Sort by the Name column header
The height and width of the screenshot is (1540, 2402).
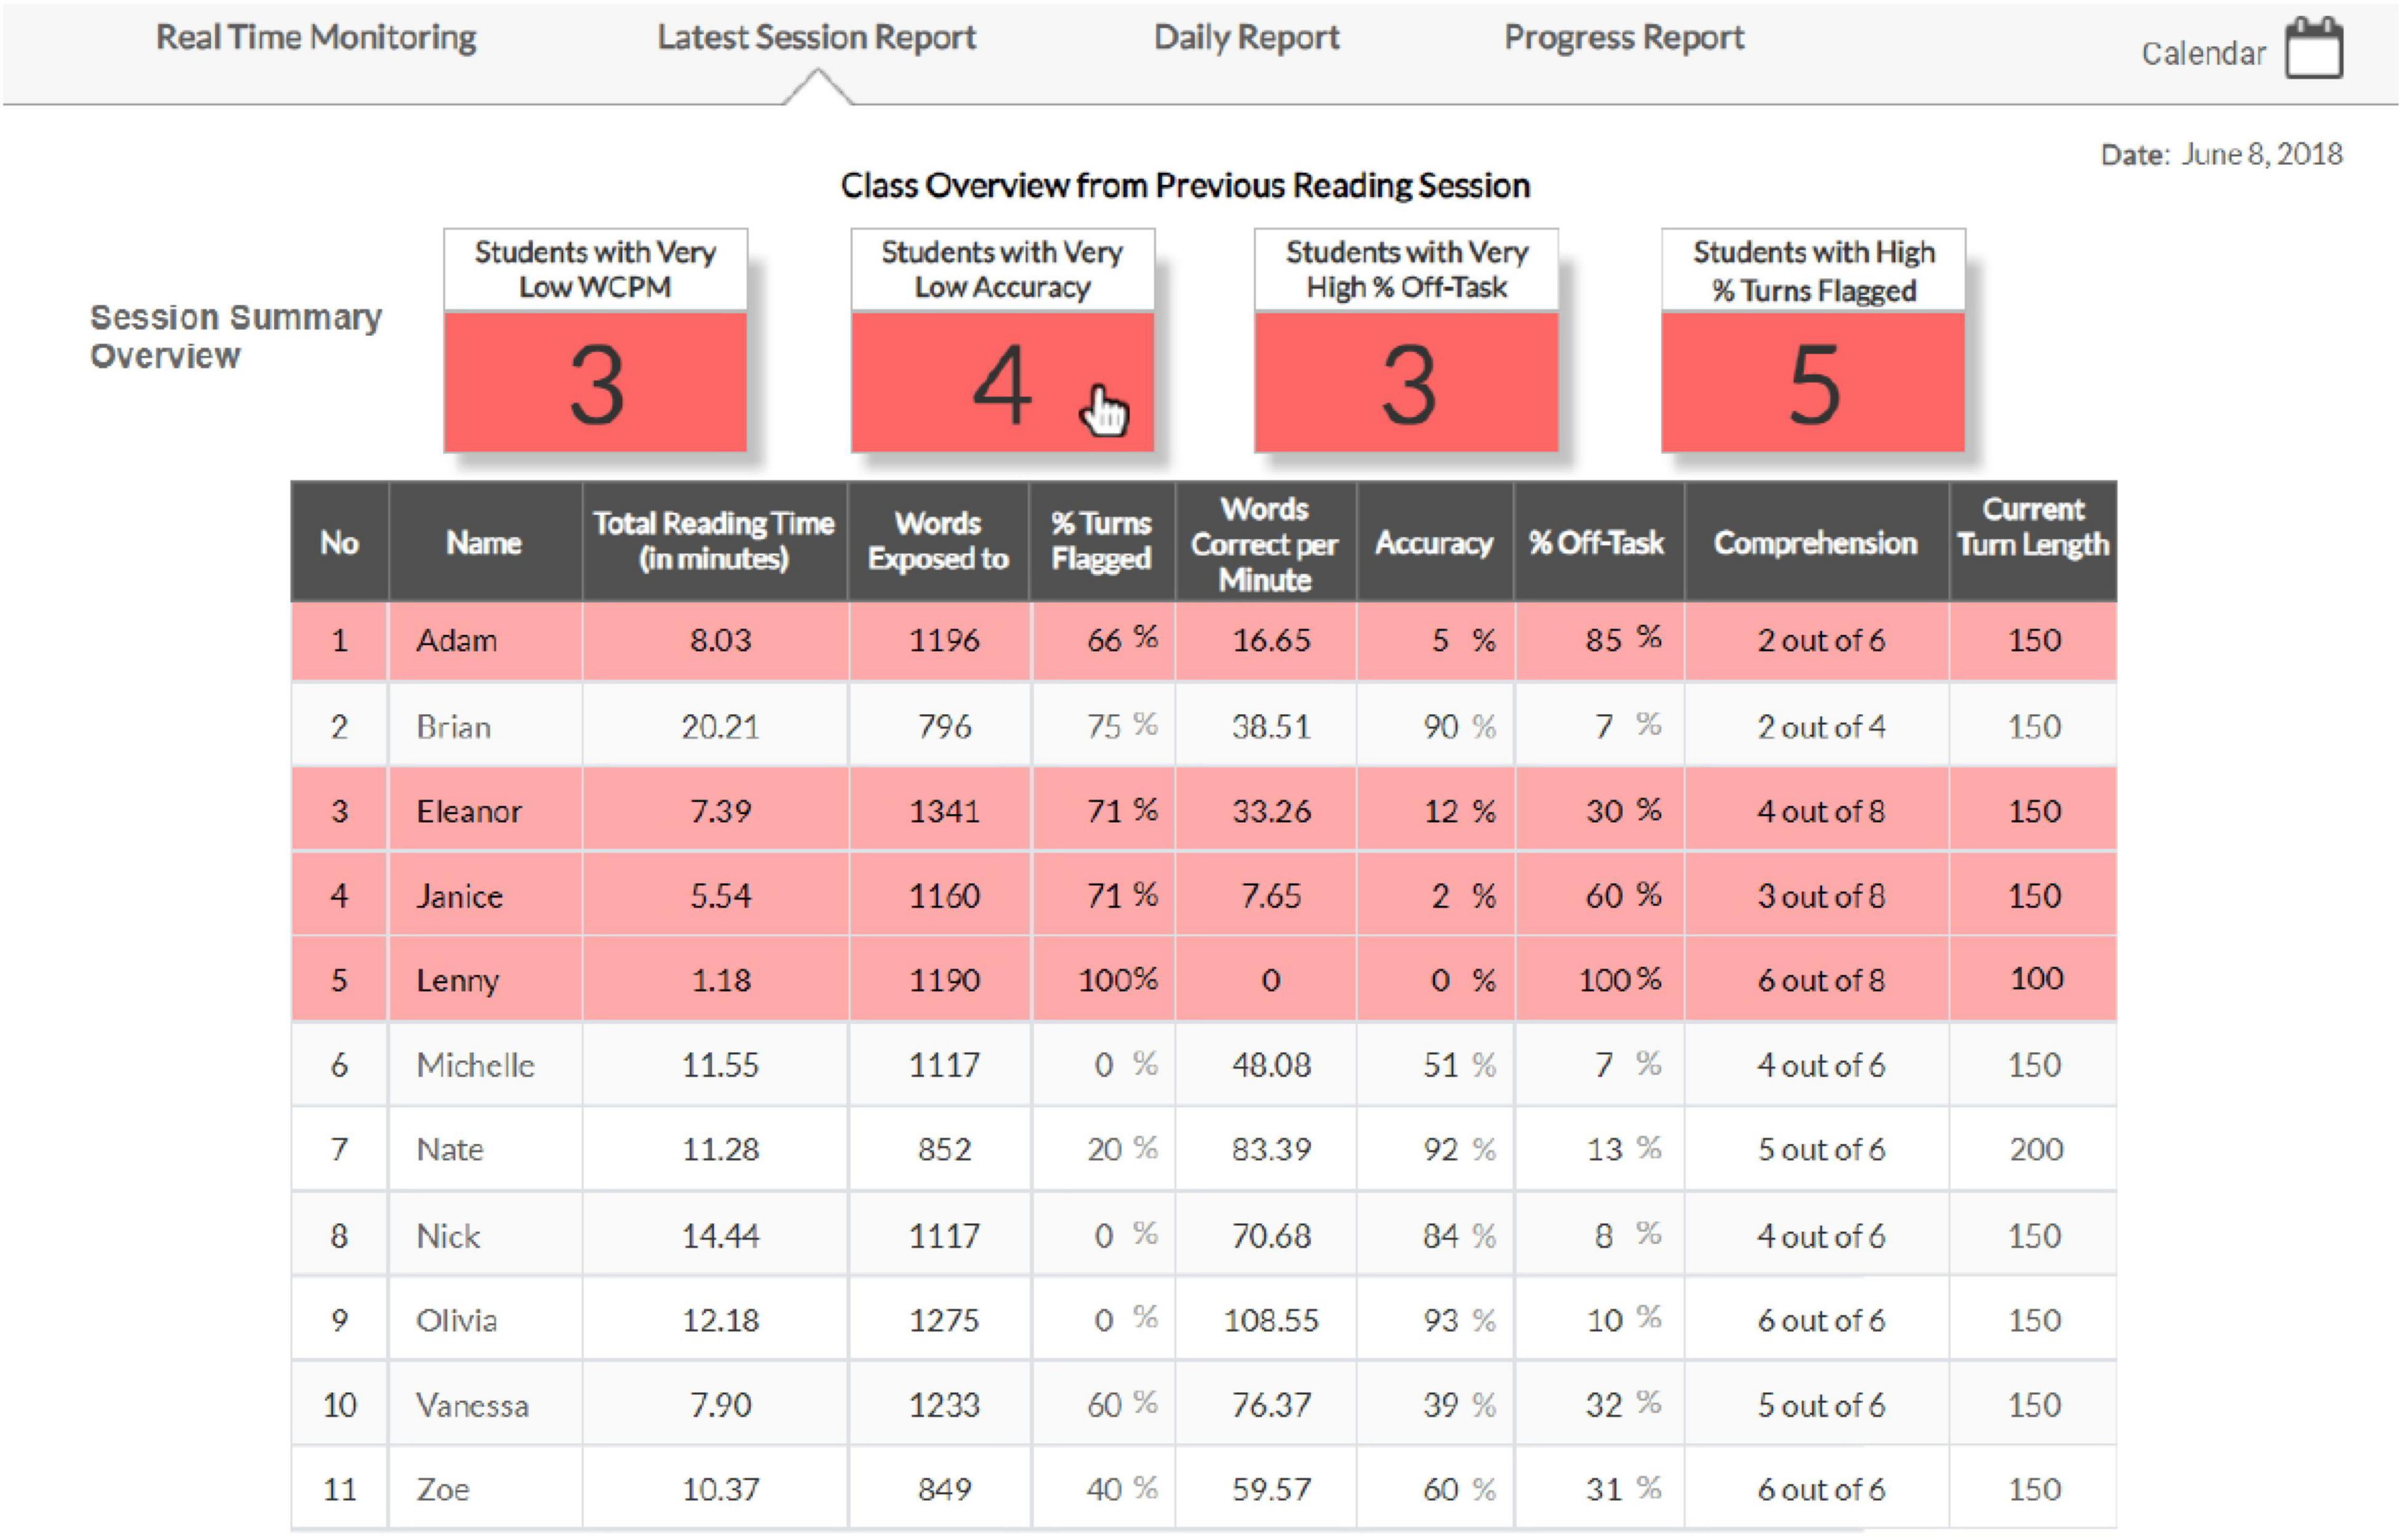click(484, 542)
